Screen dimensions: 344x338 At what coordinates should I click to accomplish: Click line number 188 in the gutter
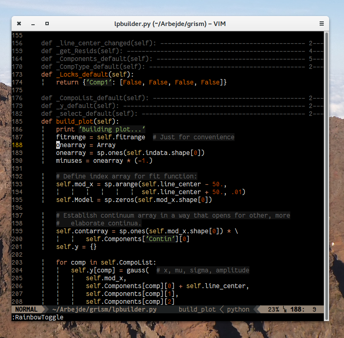point(17,145)
